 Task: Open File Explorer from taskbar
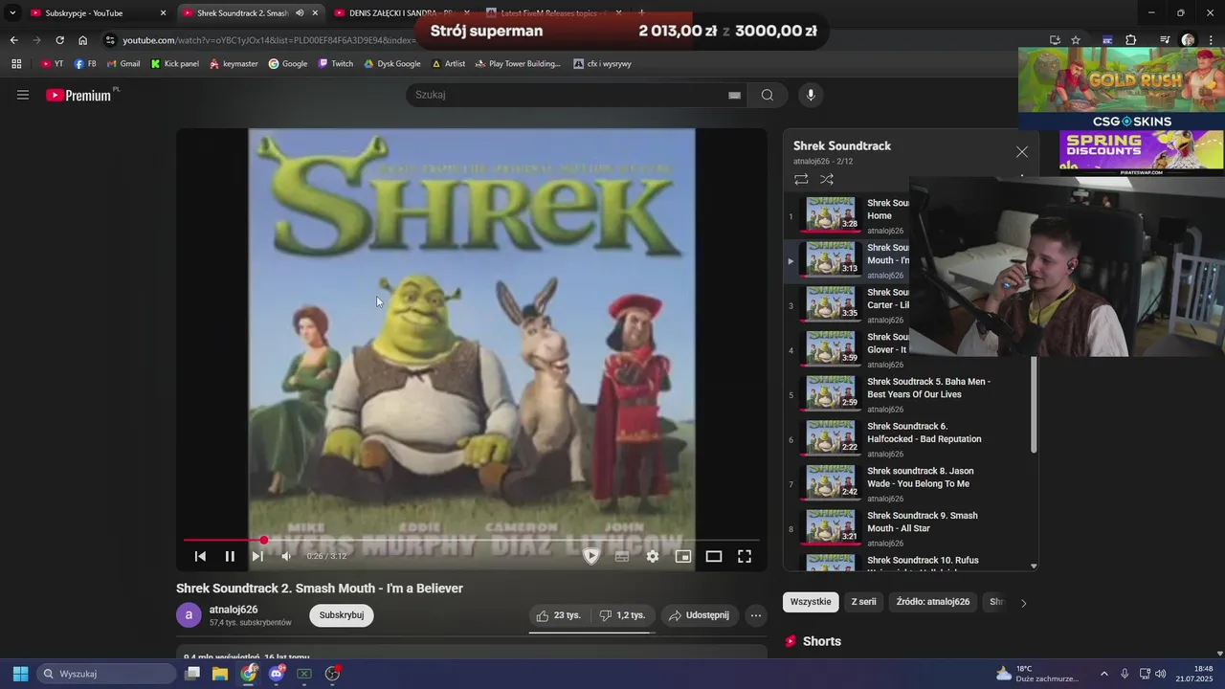point(220,674)
